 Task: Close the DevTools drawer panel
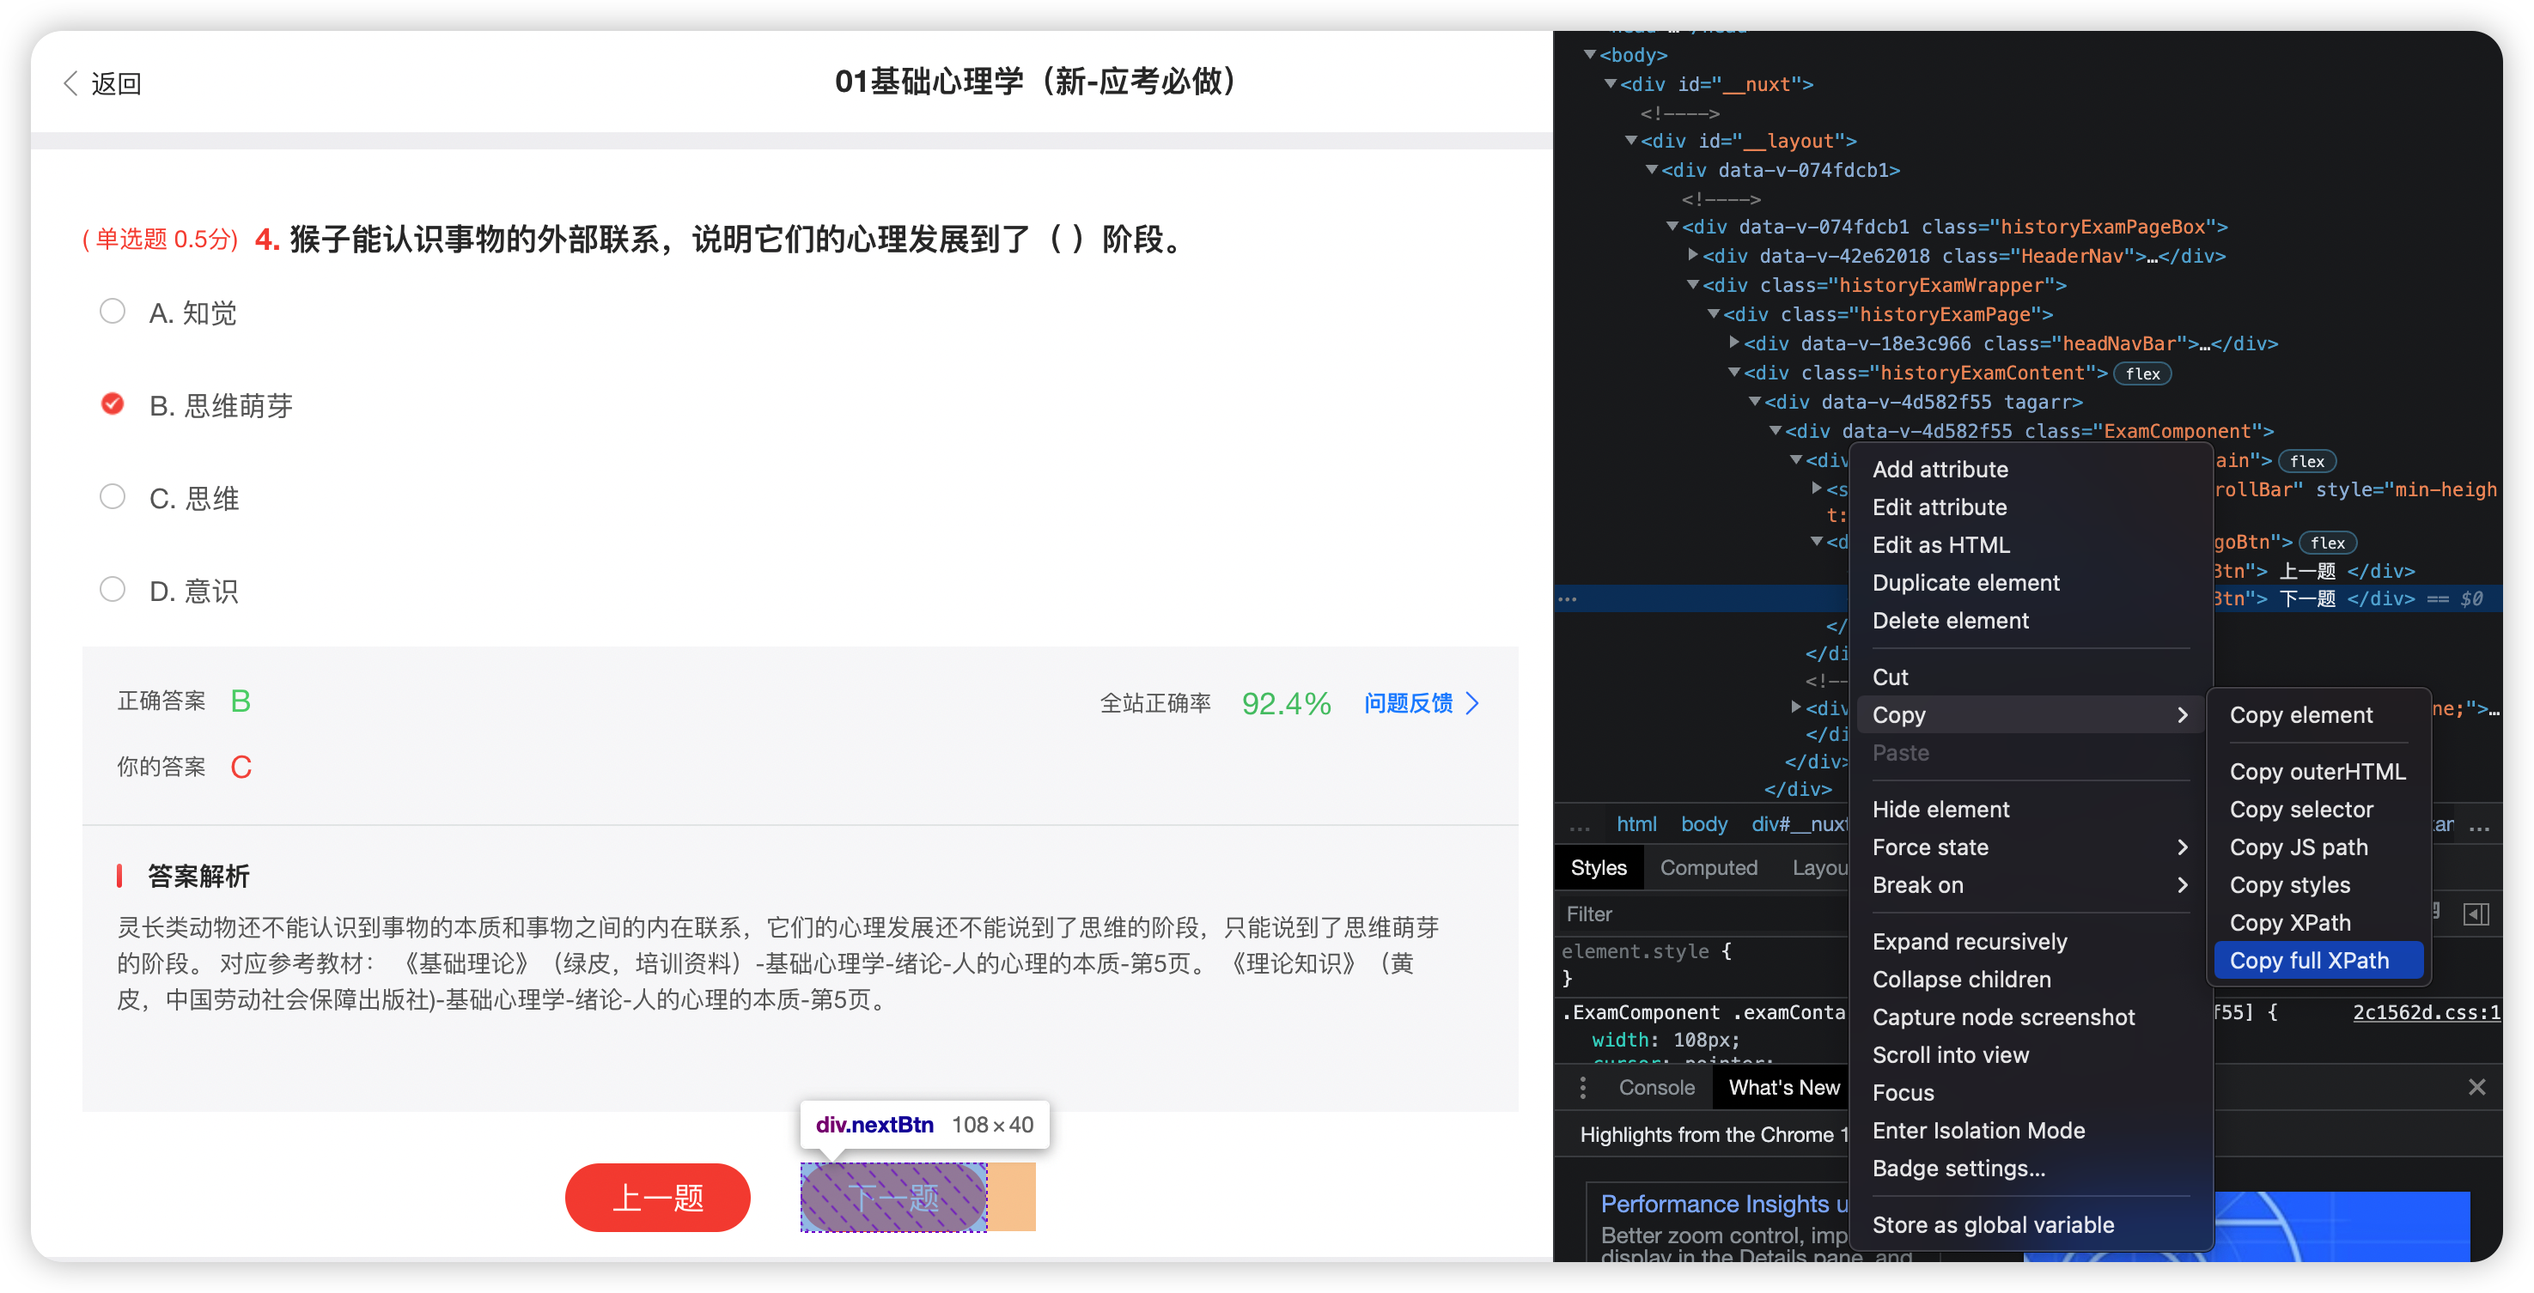[2476, 1086]
